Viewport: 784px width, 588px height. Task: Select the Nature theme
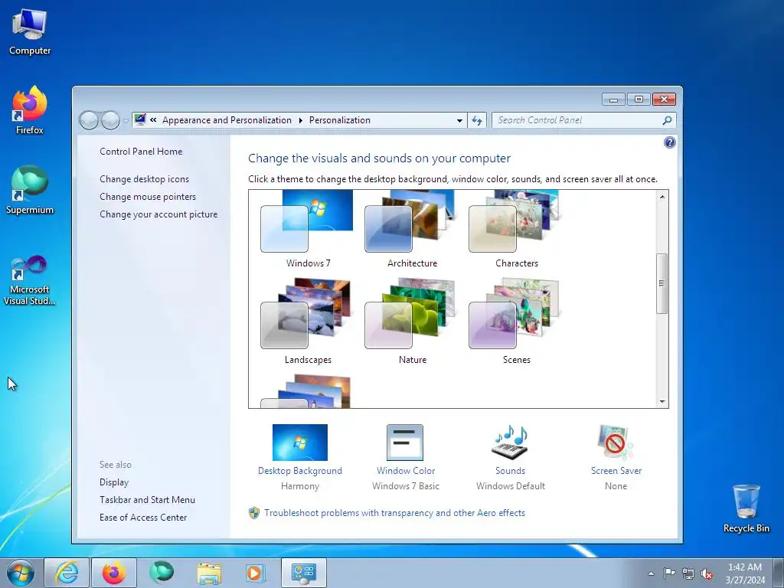412,322
